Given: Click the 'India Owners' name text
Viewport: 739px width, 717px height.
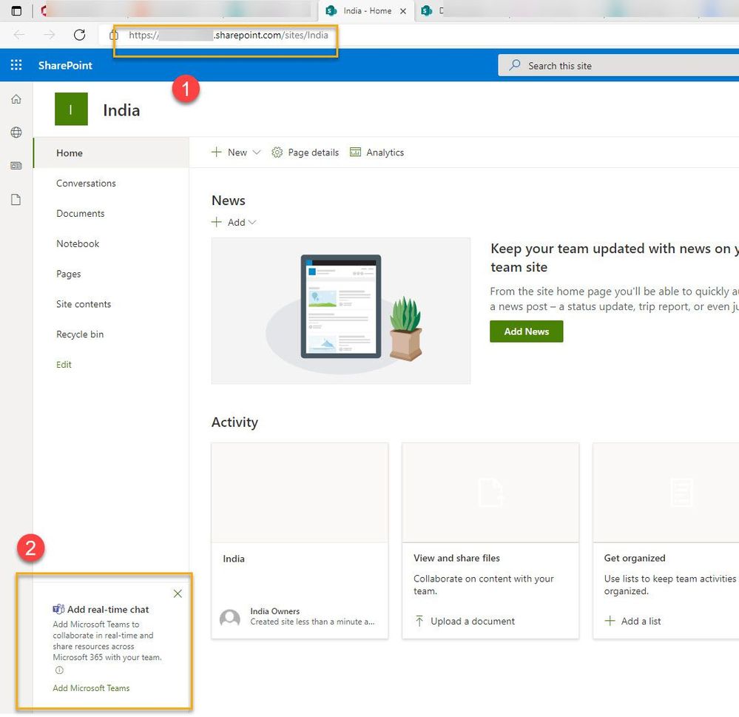Looking at the screenshot, I should (274, 611).
